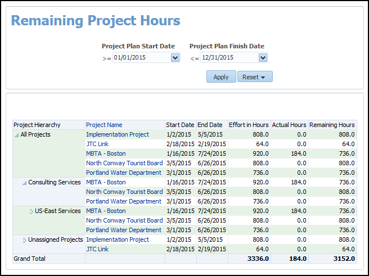Viewport: 369px width, 276px height.
Task: Open North Conway Tourist Board under Consulting Services
Action: tap(124, 192)
